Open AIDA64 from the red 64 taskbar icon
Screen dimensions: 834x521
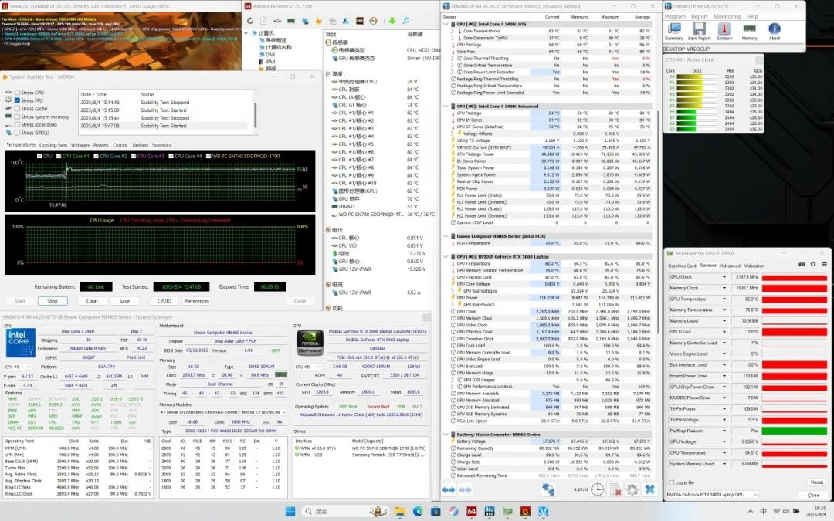[x=471, y=512]
